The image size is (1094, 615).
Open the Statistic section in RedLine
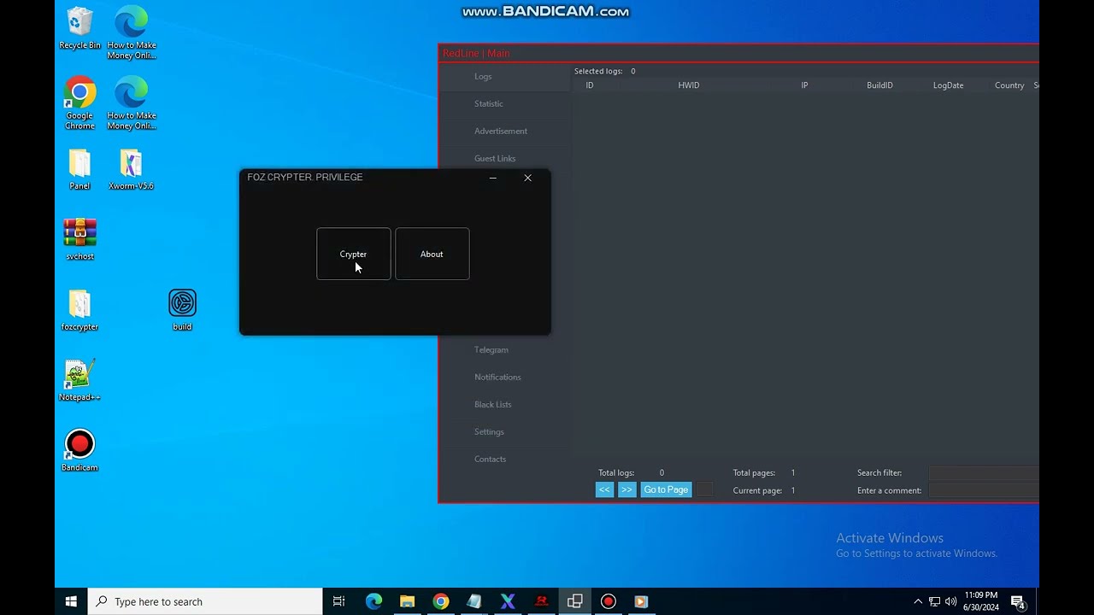[x=489, y=103]
